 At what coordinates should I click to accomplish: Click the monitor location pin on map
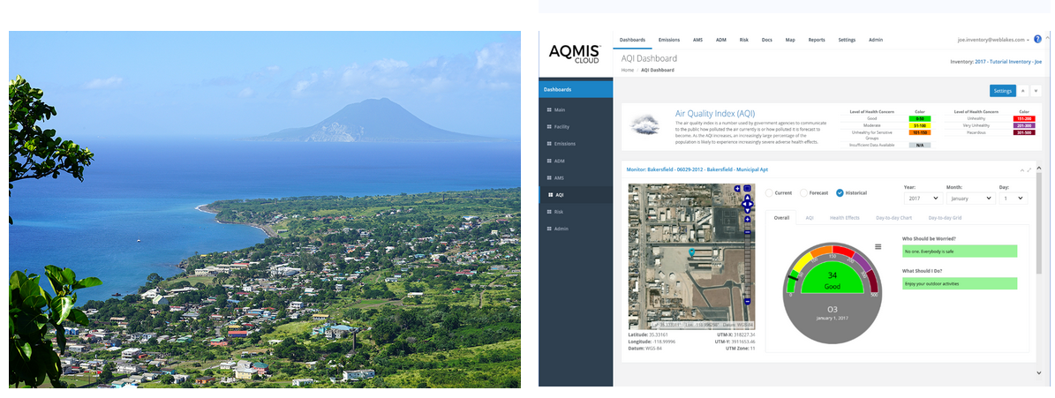[692, 253]
